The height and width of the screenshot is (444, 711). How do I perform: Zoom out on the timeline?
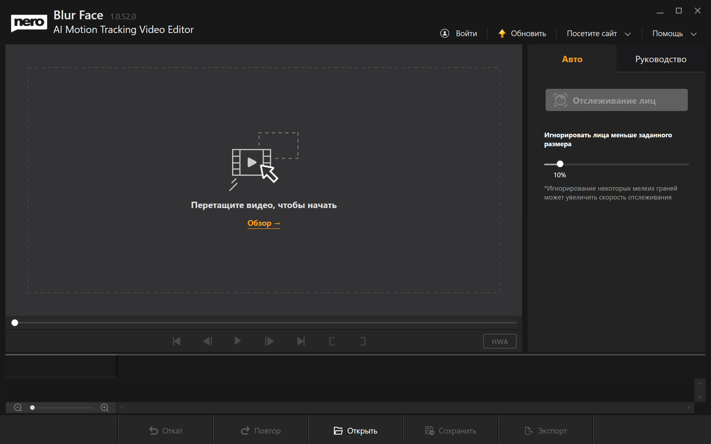tap(18, 407)
